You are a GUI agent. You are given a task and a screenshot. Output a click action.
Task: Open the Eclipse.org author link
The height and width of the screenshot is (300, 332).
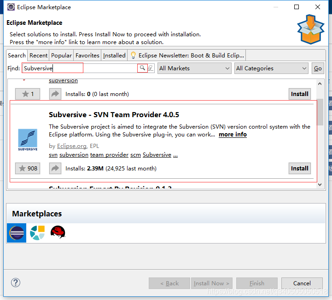(x=72, y=146)
